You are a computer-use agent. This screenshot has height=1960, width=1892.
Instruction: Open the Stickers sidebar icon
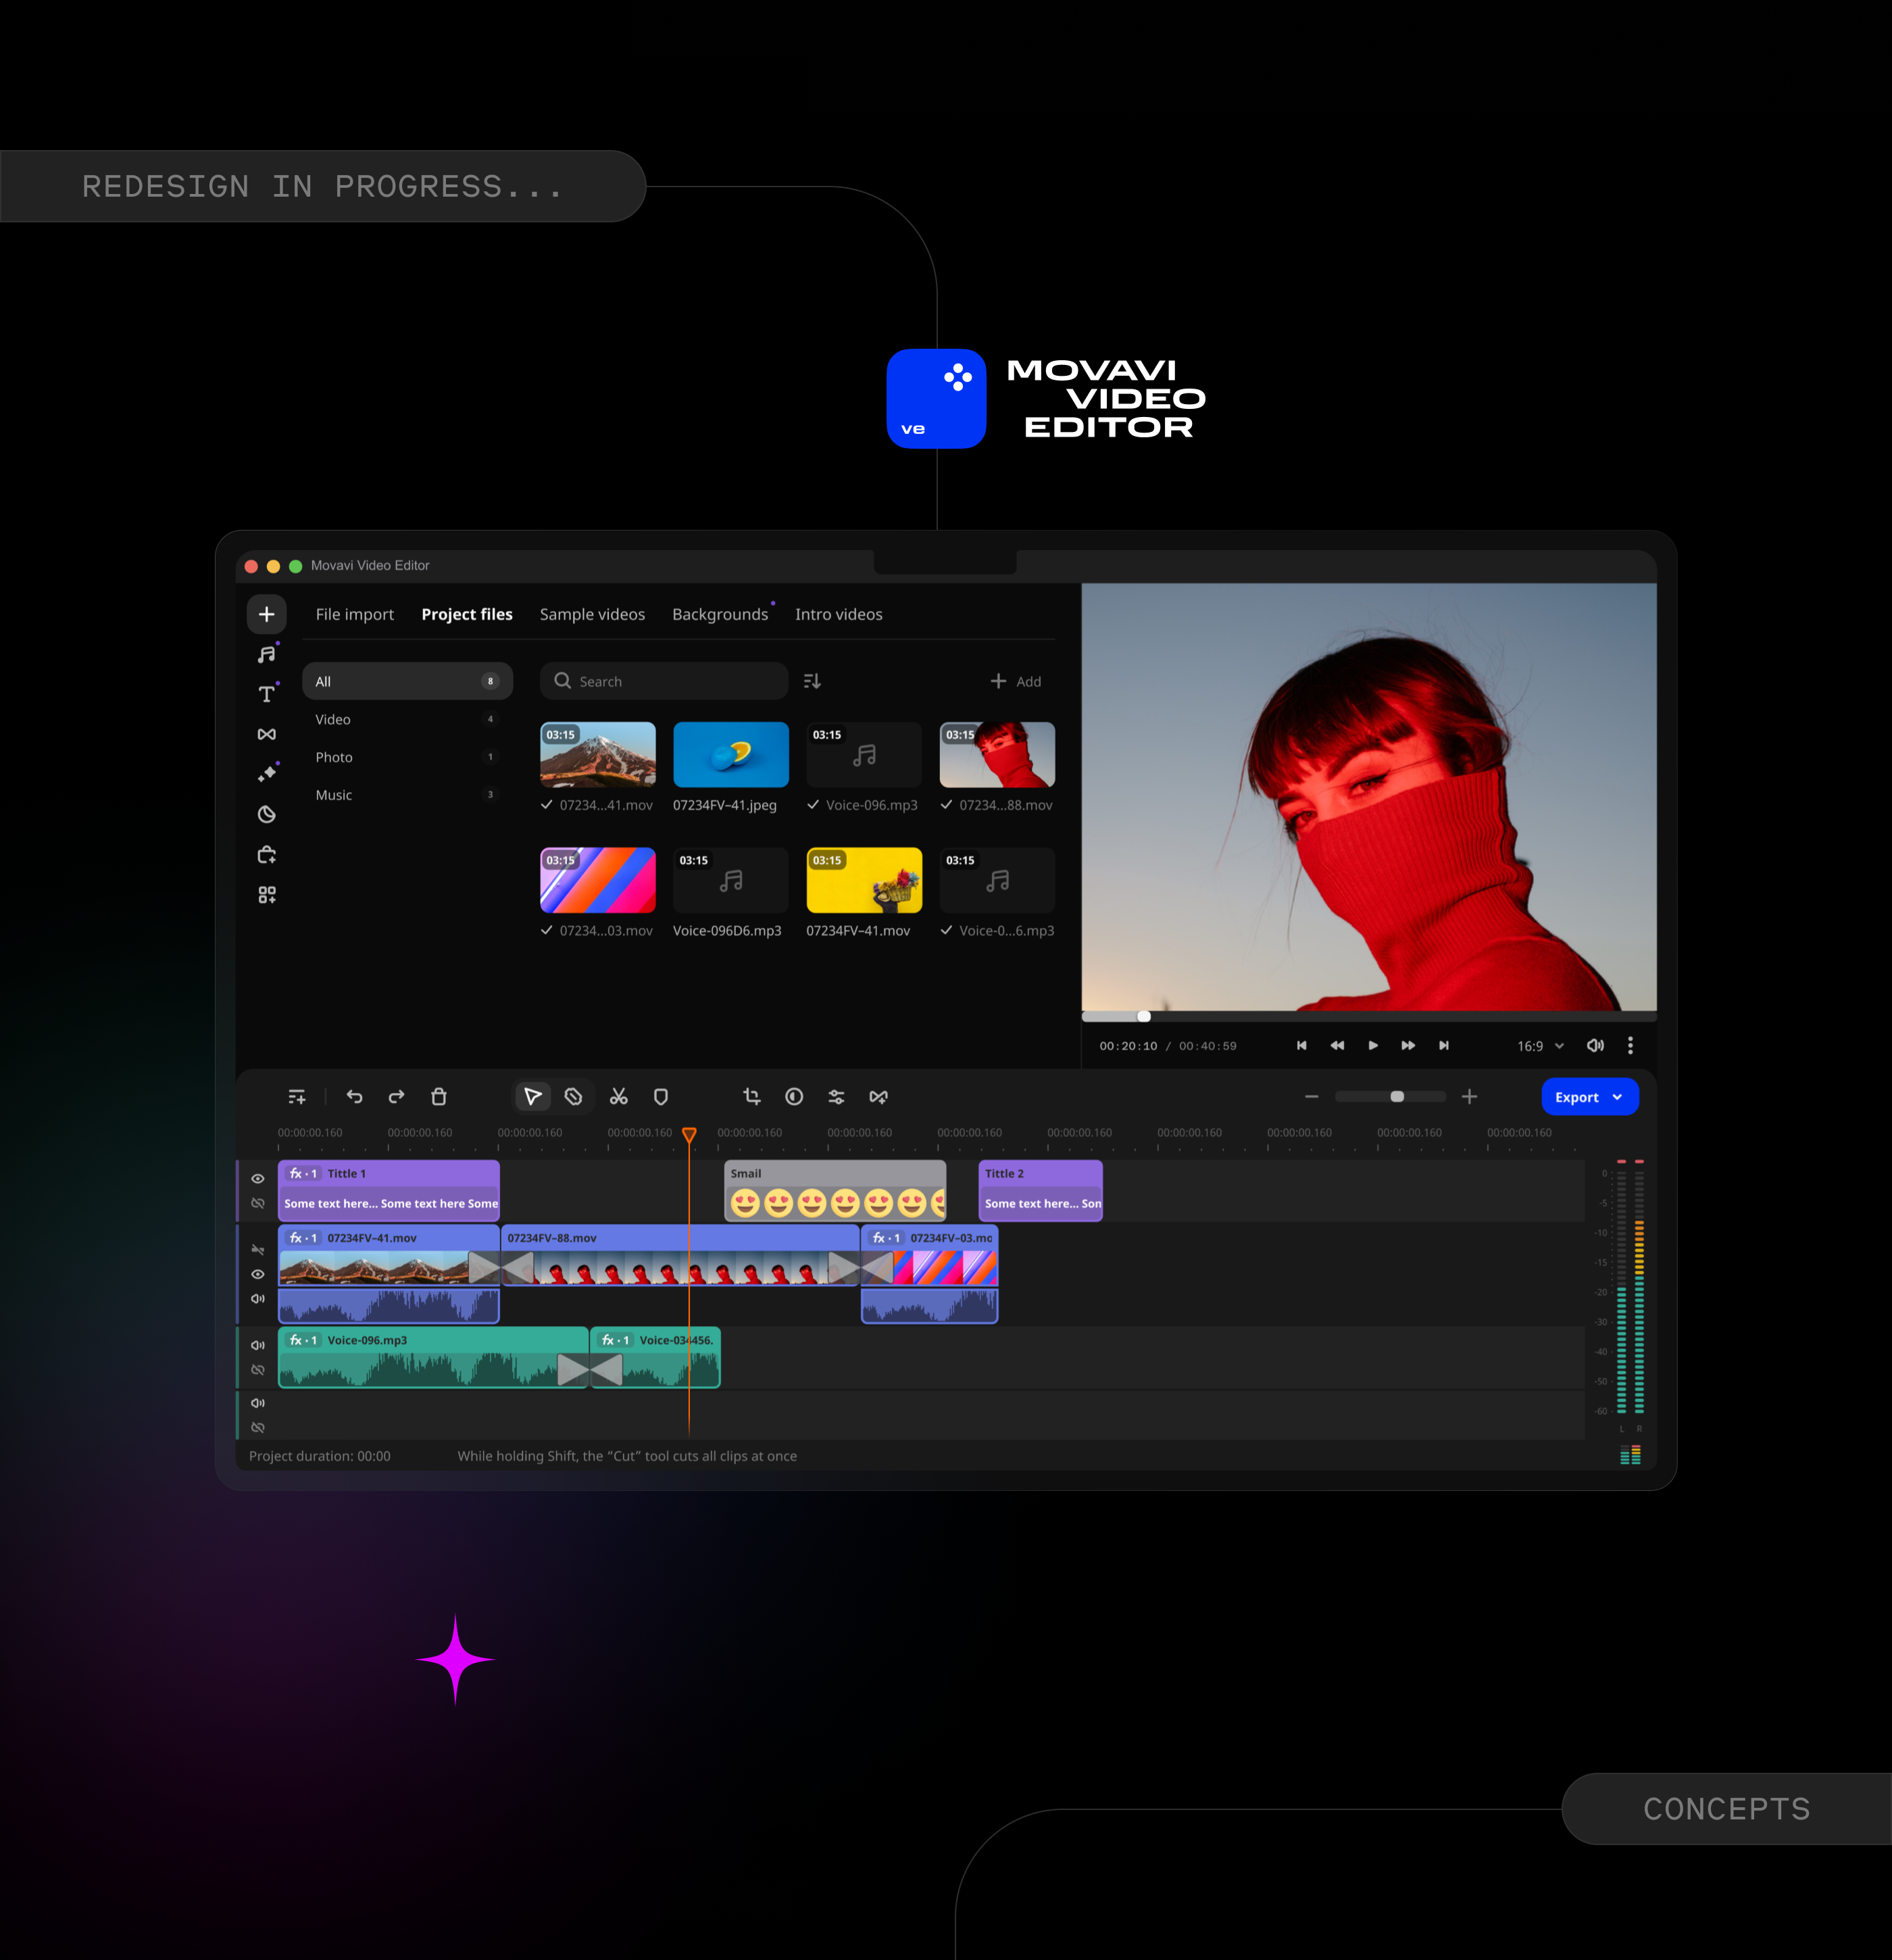266,814
